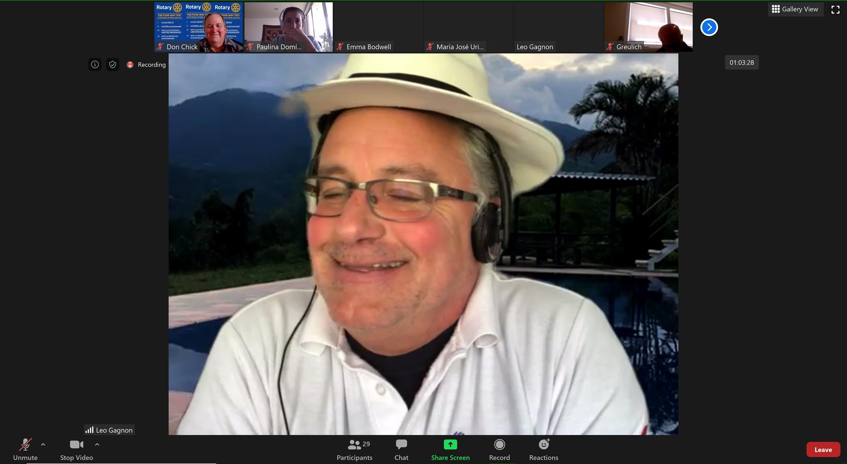Expand audio options arrow beside Unmute
847x464 pixels.
pyautogui.click(x=43, y=445)
